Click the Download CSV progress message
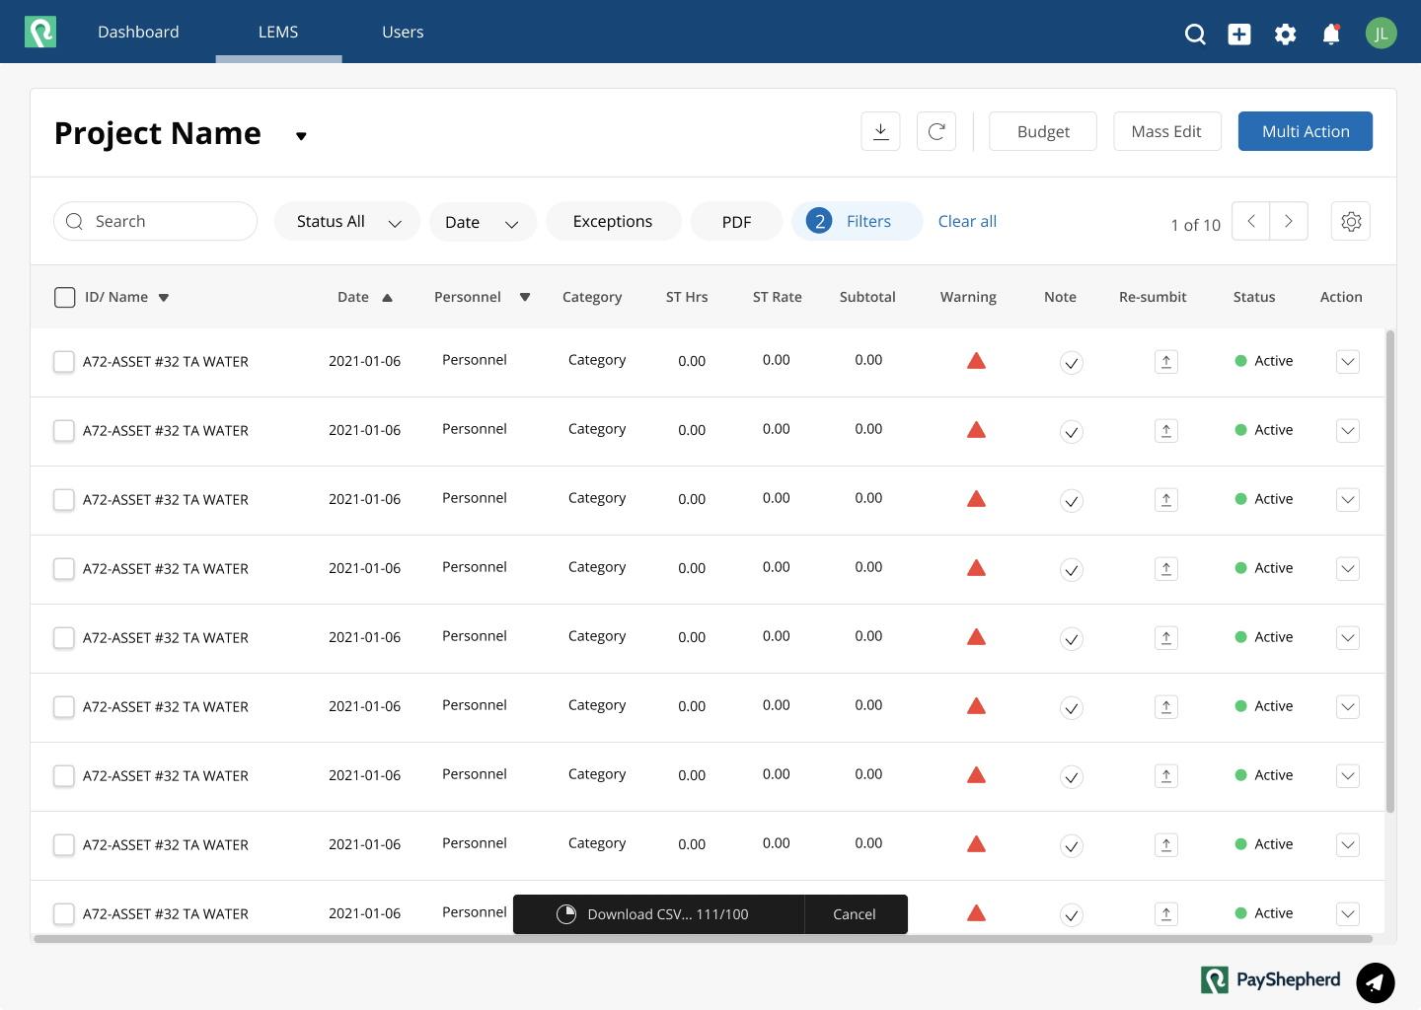Screen dimensions: 1421x1010 click(x=668, y=914)
